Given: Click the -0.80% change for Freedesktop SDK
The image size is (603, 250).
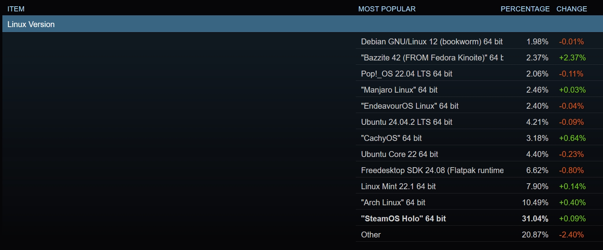Looking at the screenshot, I should pyautogui.click(x=572, y=170).
